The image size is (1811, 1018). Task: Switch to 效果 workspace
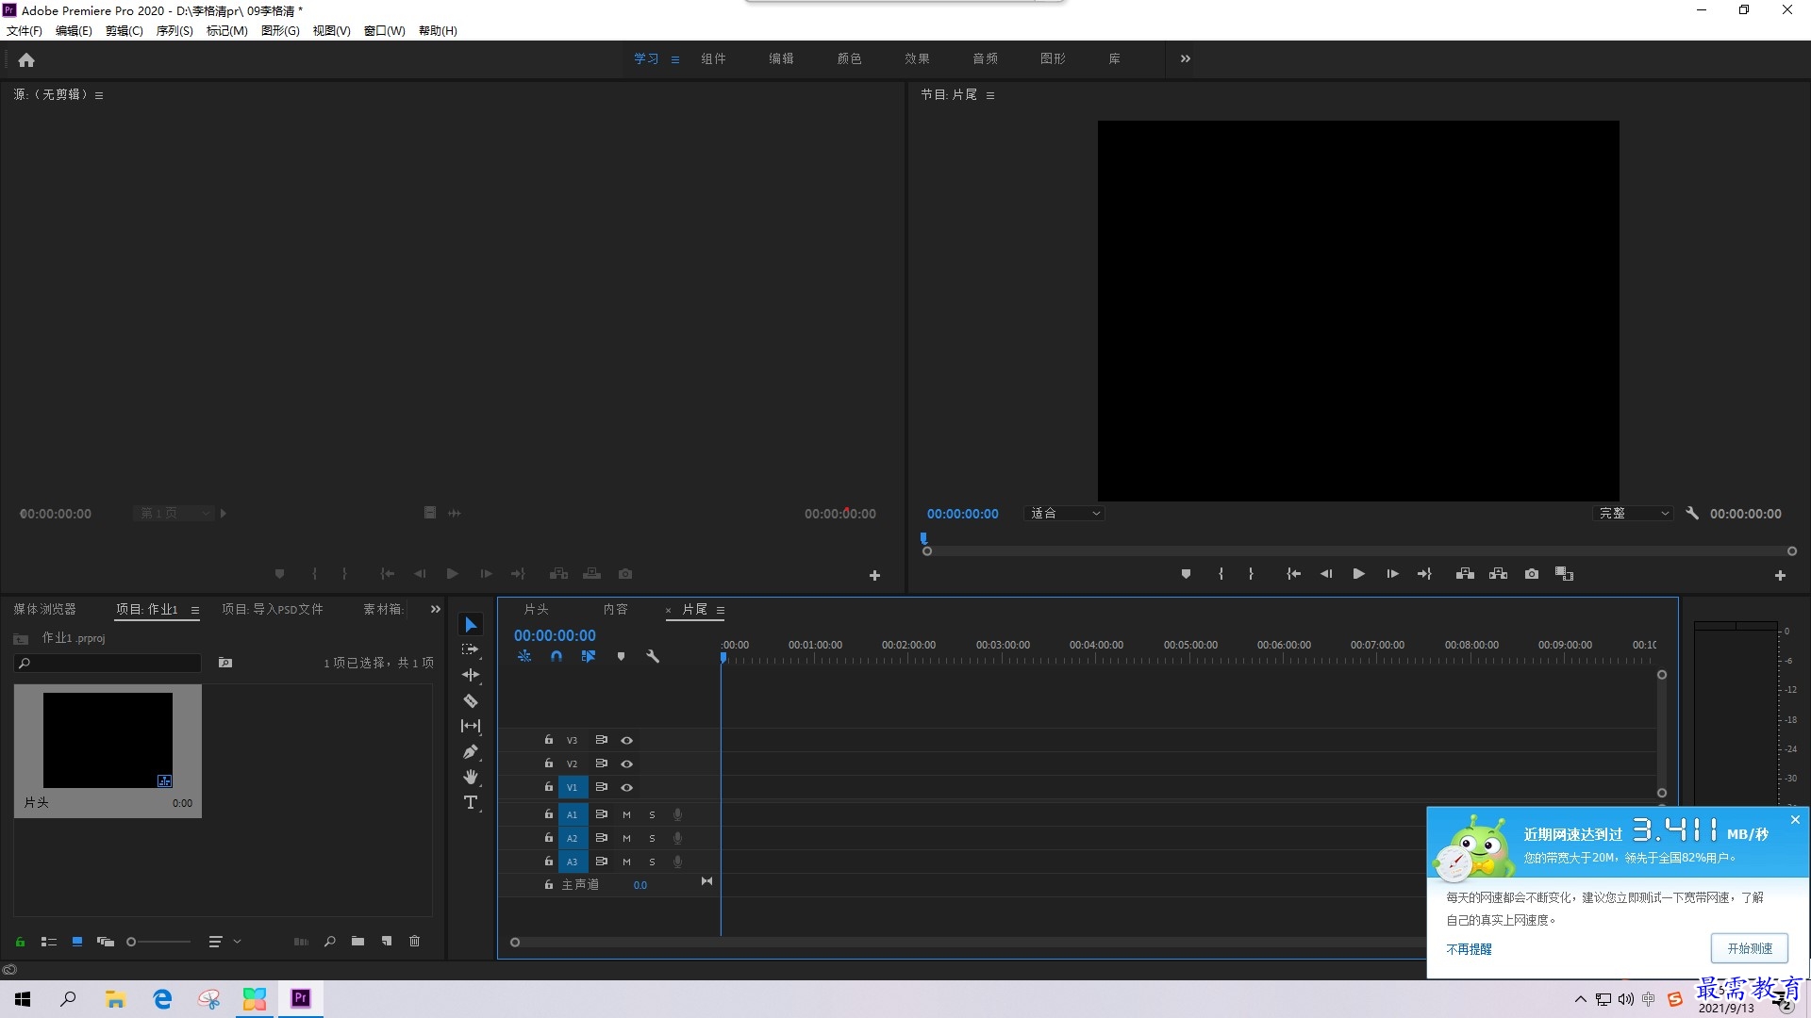[x=917, y=58]
